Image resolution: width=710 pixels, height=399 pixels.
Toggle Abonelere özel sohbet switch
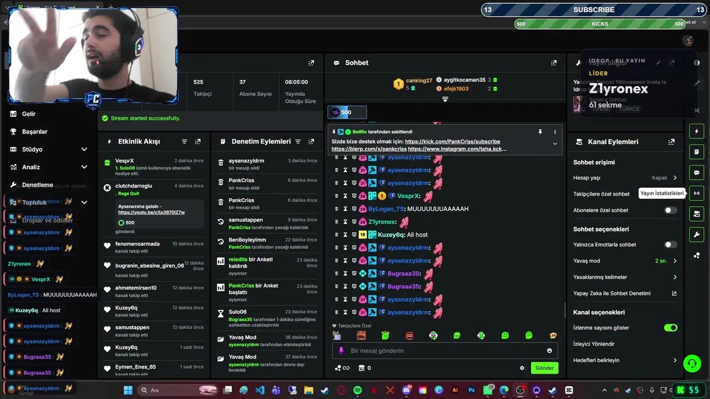pyautogui.click(x=671, y=211)
